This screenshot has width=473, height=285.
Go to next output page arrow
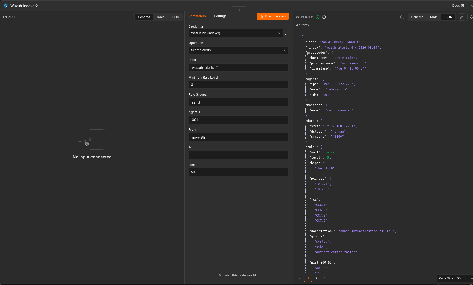(325, 278)
